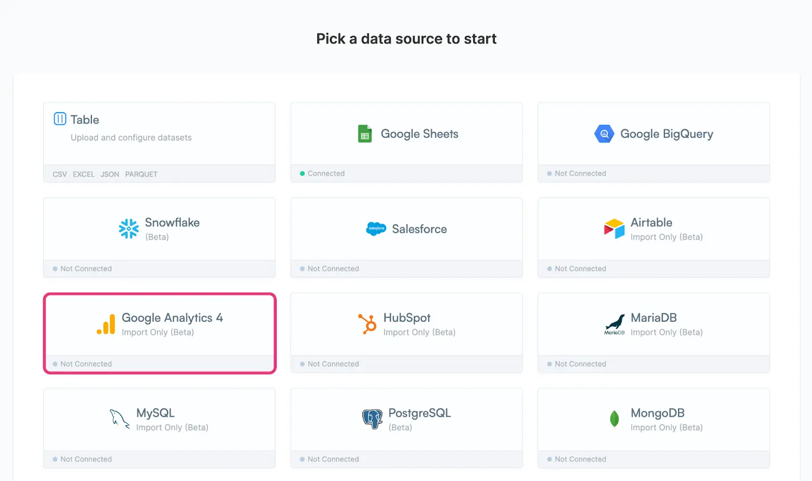Click the Table upload icon
Screen dimensions: 812x481
pos(59,118)
